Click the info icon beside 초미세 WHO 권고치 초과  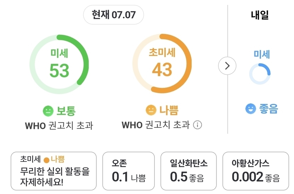coord(197,125)
